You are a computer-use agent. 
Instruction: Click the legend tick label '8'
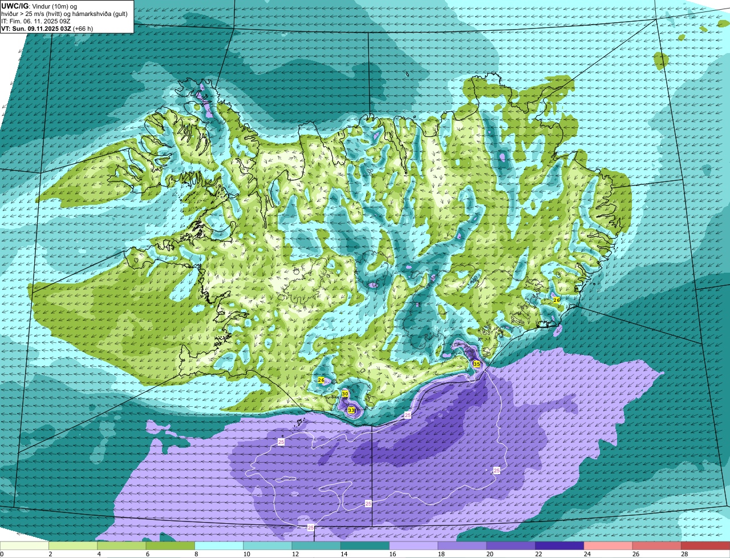coord(195,554)
